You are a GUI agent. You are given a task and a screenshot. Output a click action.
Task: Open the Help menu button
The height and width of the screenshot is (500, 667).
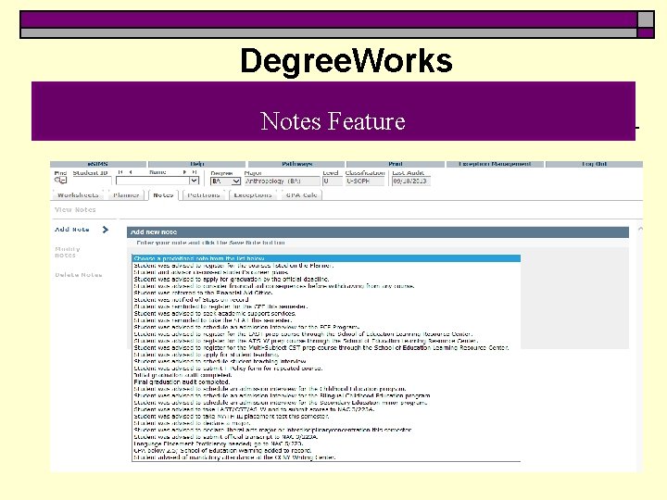click(x=197, y=164)
